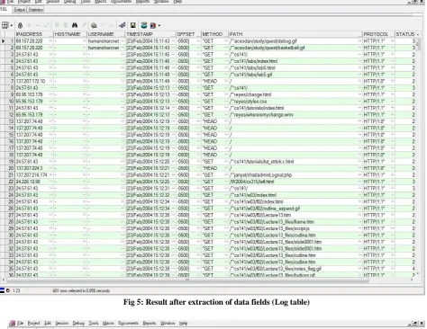The image size is (427, 329).
Task: Expand the grid mode dropdown arrow
Action: 12,26
